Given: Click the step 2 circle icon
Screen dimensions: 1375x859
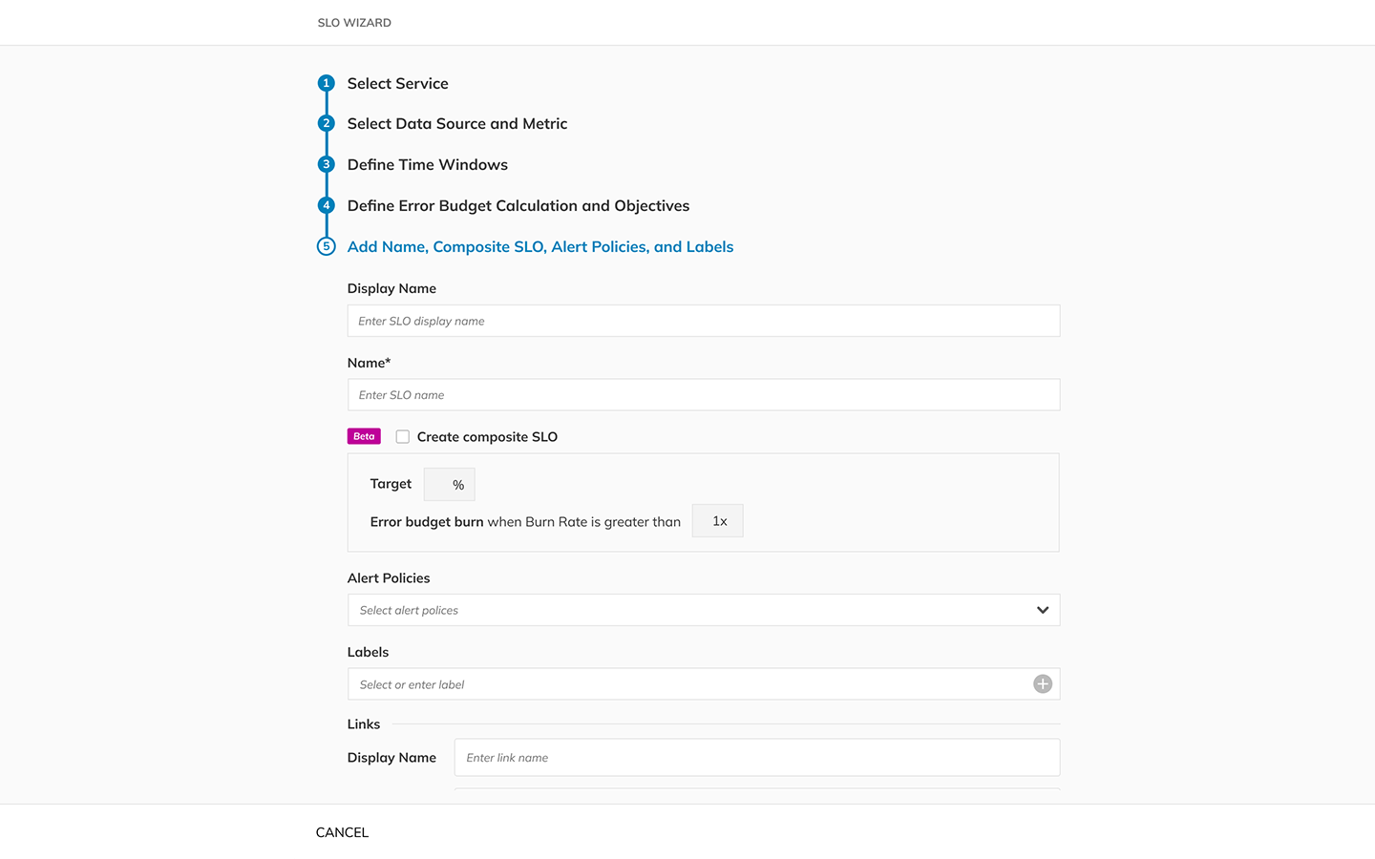Looking at the screenshot, I should pos(327,124).
